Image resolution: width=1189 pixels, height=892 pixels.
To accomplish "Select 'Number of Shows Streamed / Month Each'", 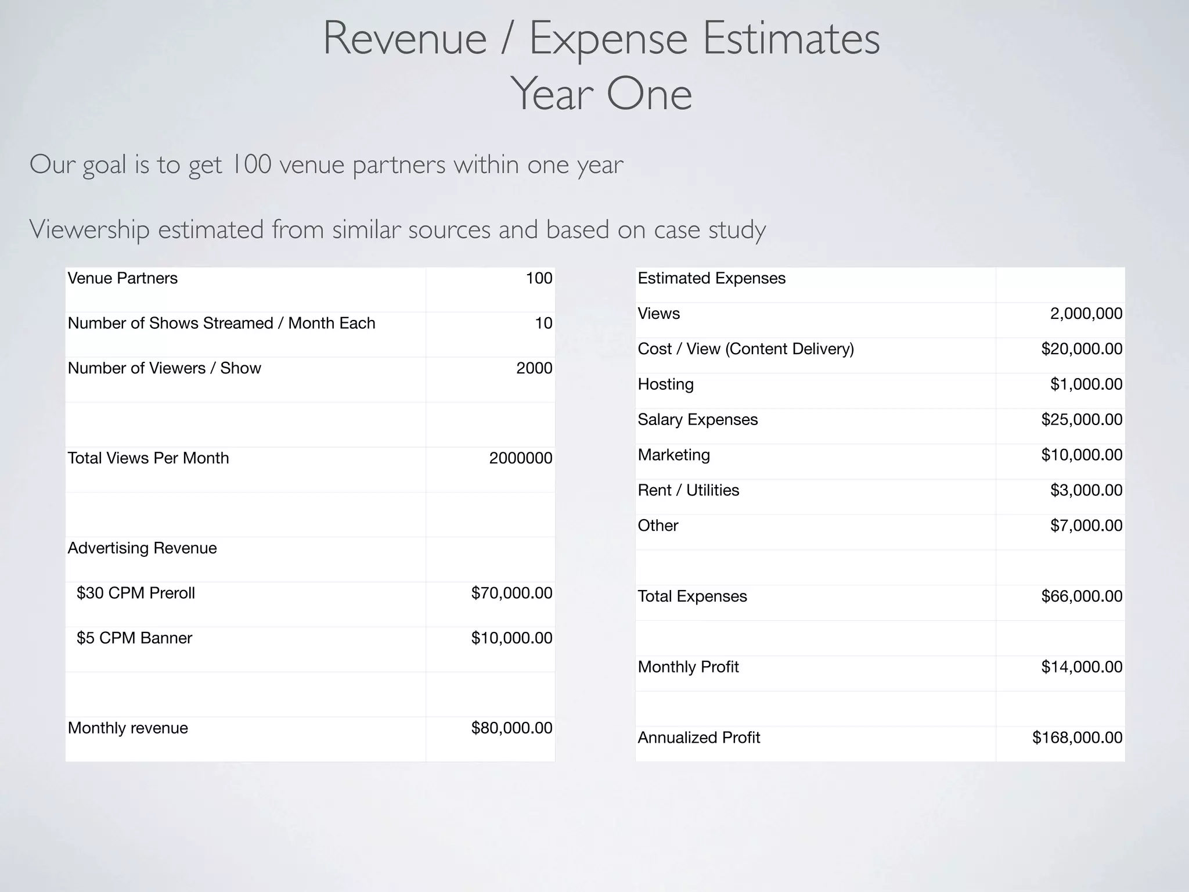I will (221, 323).
